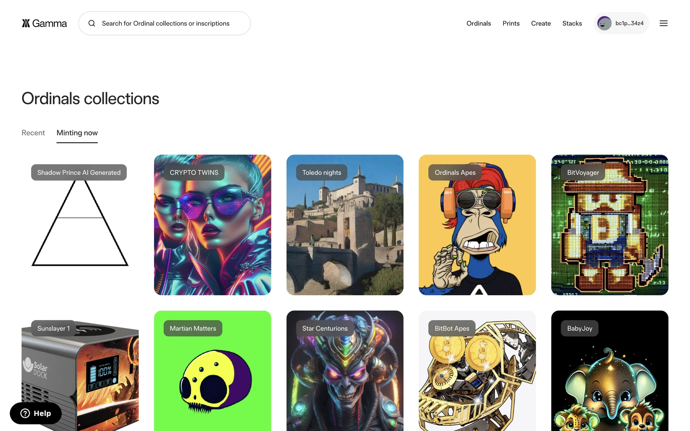
Task: Open the hamburger menu icon
Action: click(663, 23)
